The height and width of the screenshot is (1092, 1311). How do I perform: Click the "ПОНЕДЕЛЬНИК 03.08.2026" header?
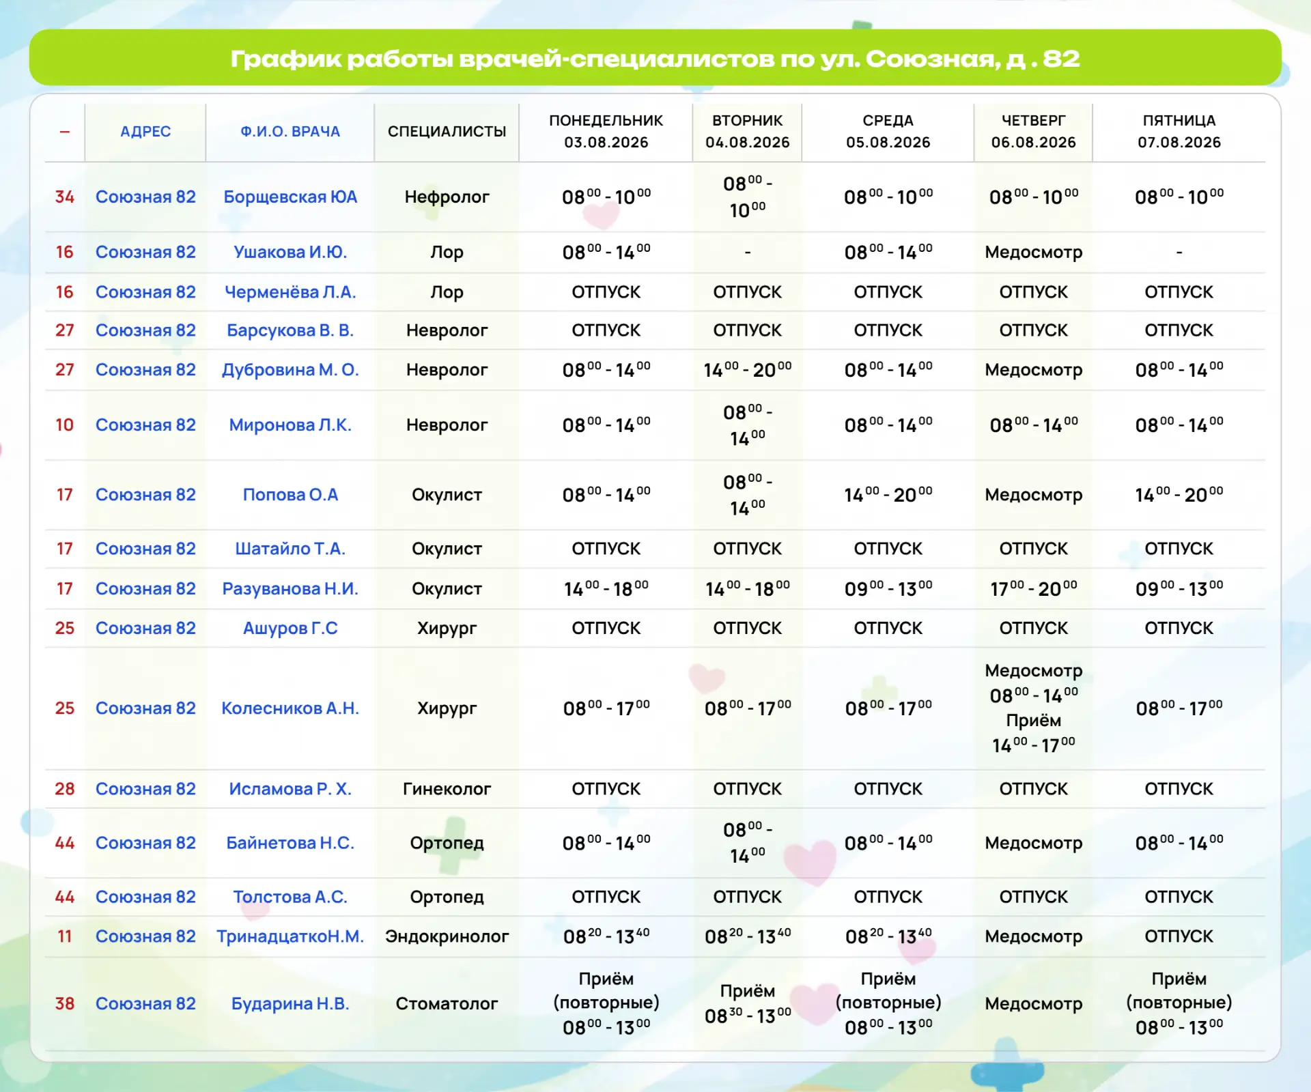tap(606, 132)
